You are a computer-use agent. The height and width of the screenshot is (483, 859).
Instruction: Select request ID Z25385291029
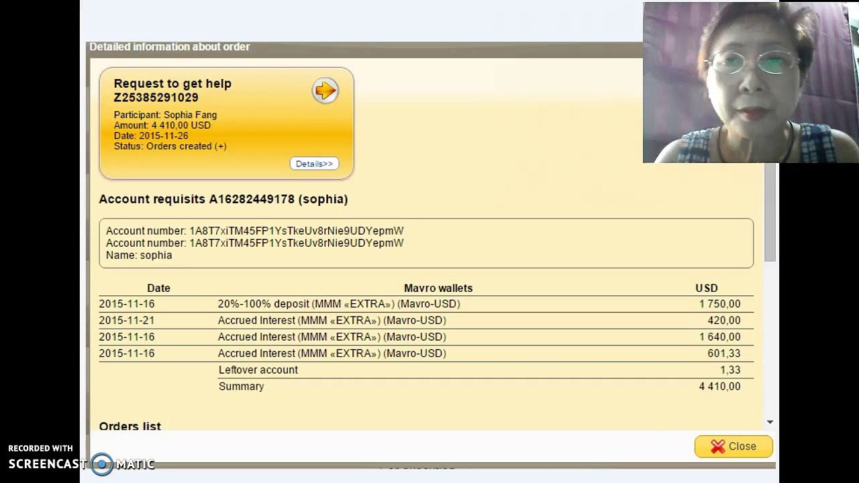[x=156, y=97]
